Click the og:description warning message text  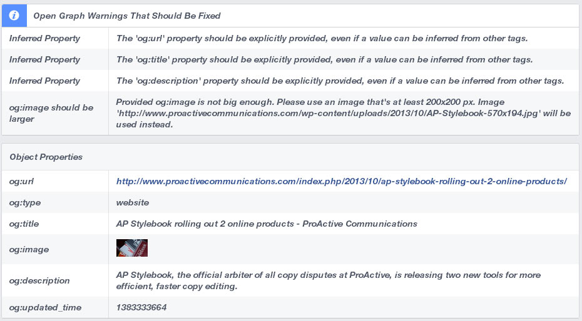pos(340,81)
